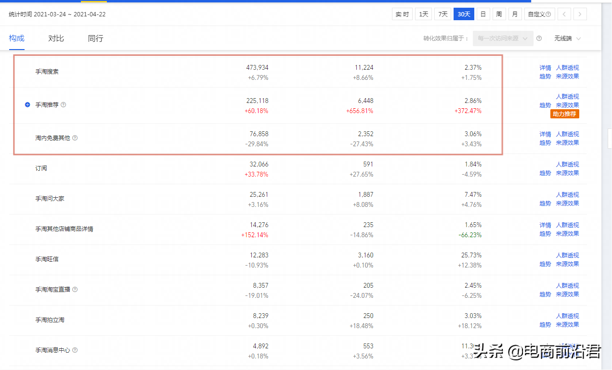
Task: Select the 月 time range option
Action: 515,14
